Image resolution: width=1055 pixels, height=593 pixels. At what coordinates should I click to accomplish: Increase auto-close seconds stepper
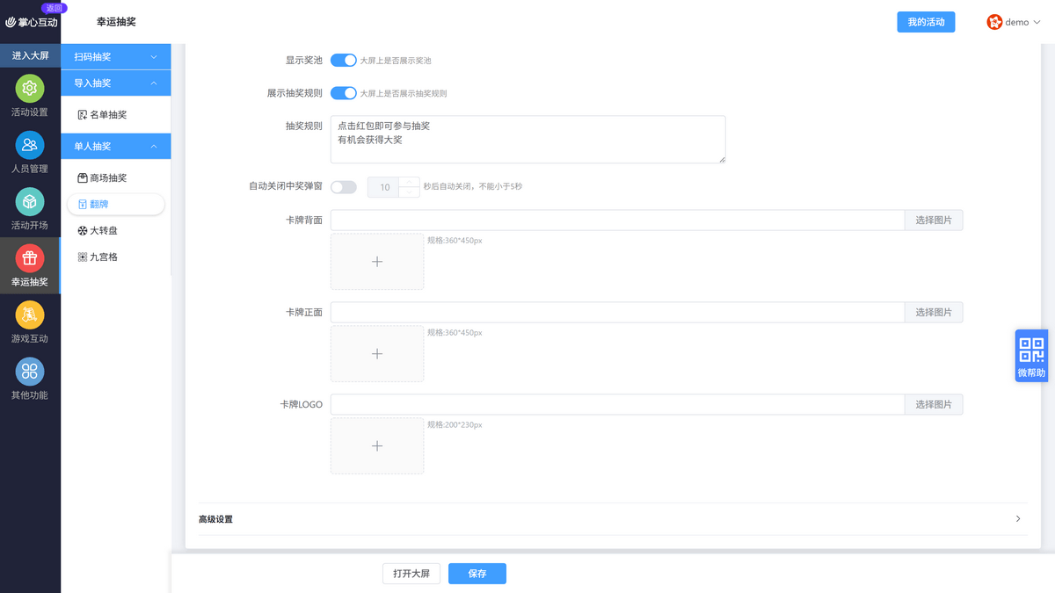coord(410,182)
